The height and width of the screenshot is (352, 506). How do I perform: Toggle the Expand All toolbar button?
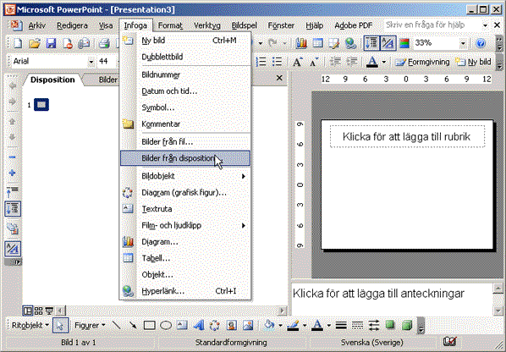[371, 43]
